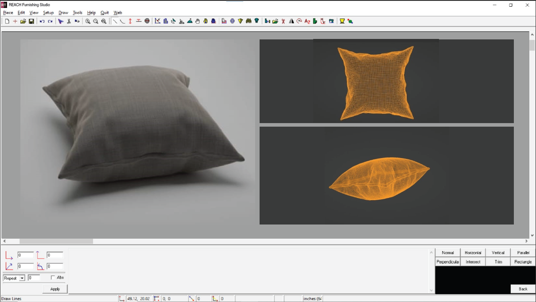The image size is (536, 302).
Task: Open the Piece menu
Action: 8,13
